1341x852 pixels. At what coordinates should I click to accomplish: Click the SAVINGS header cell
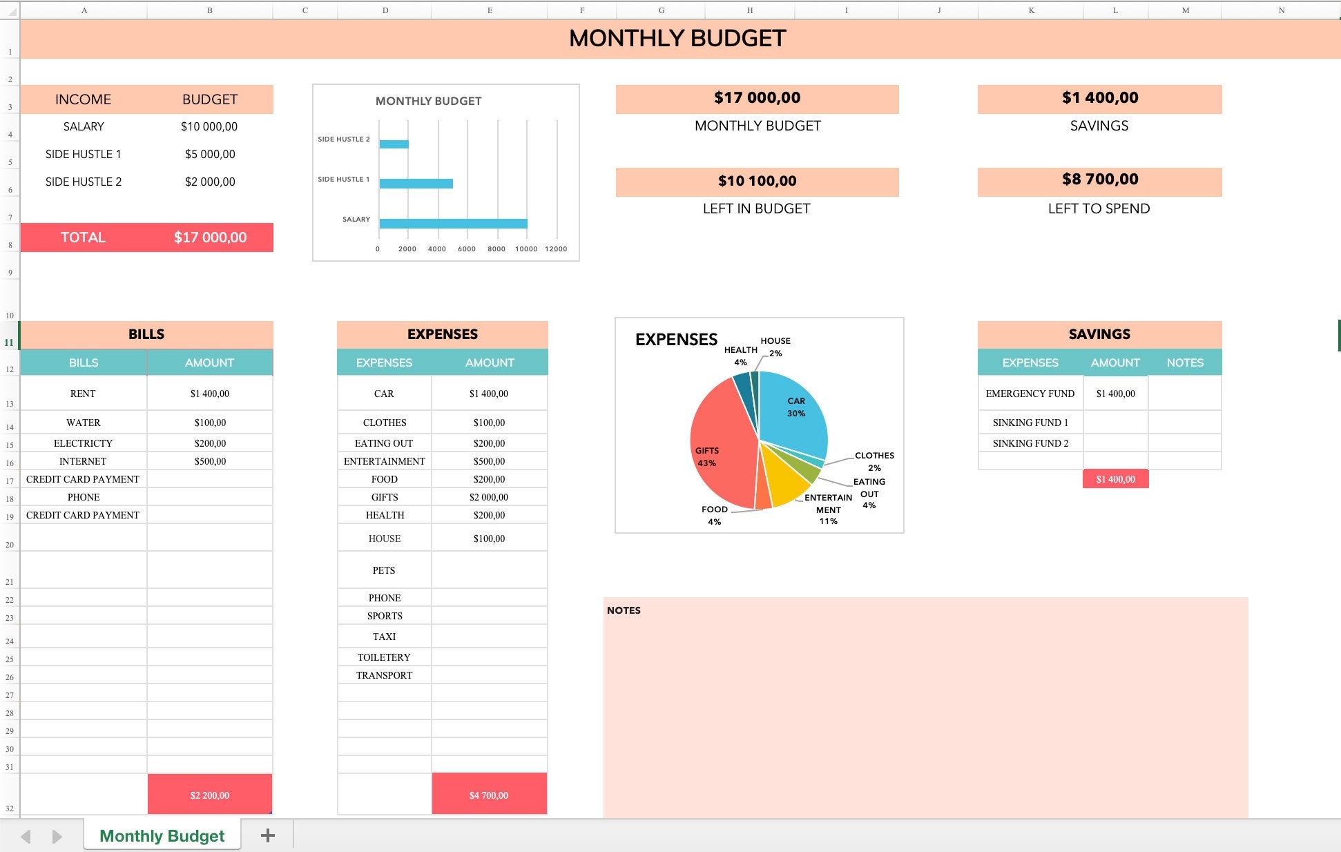[1099, 334]
